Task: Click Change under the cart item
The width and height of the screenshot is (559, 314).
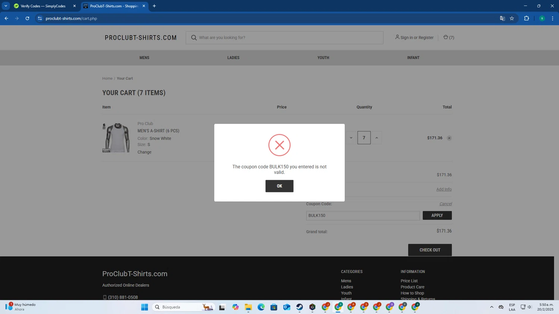Action: pyautogui.click(x=144, y=152)
